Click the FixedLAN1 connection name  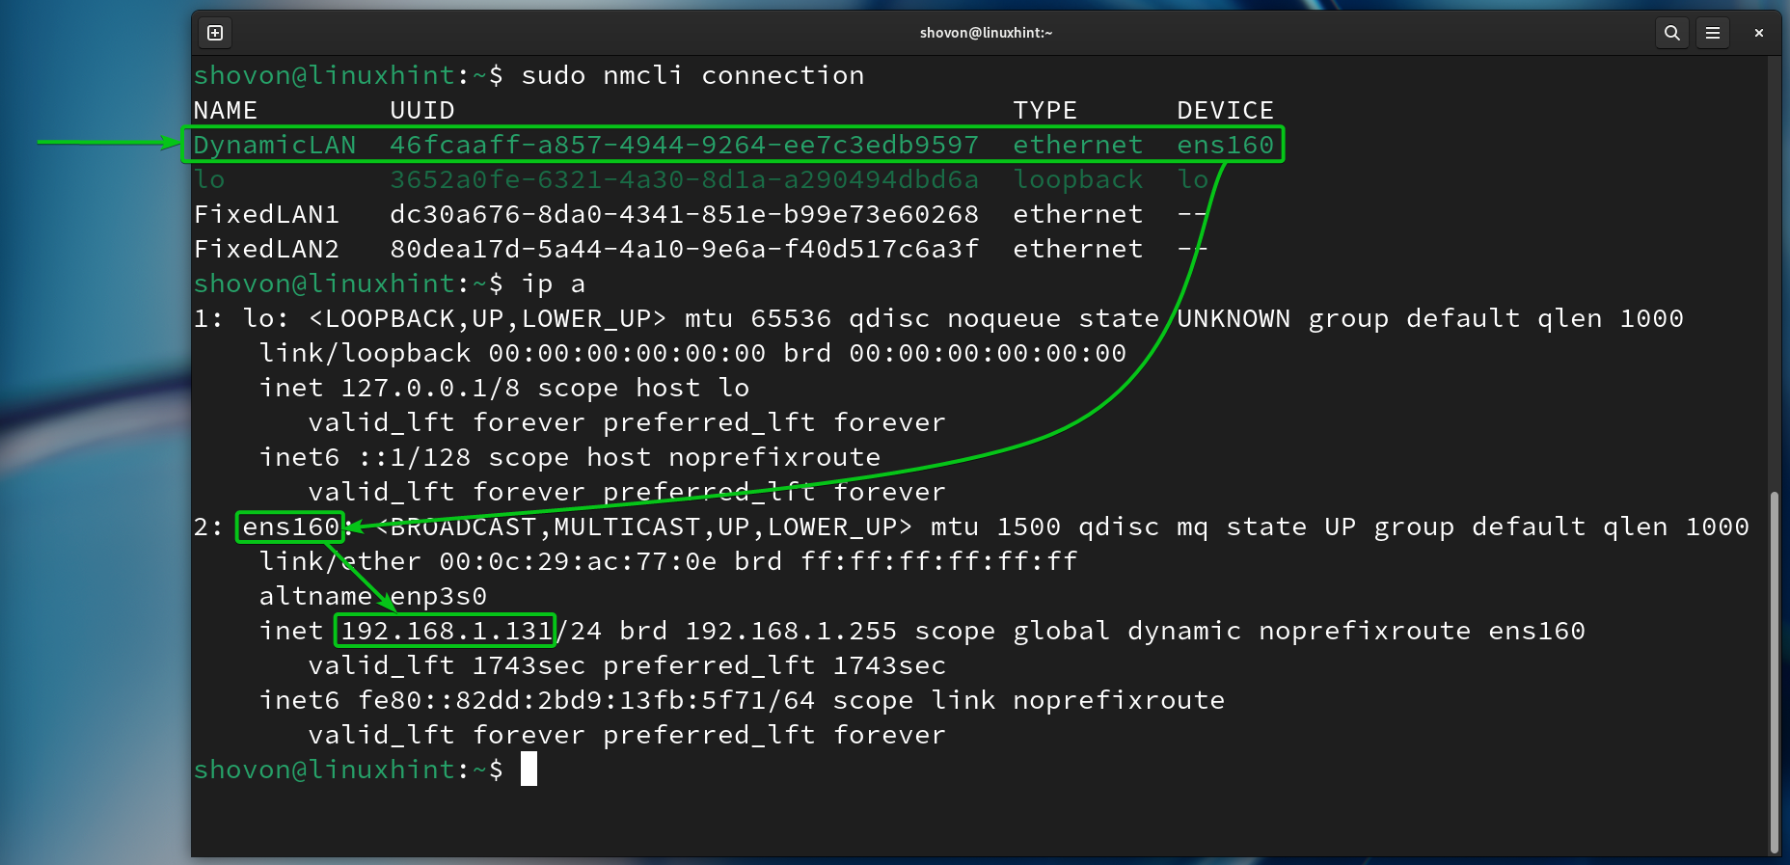[266, 214]
